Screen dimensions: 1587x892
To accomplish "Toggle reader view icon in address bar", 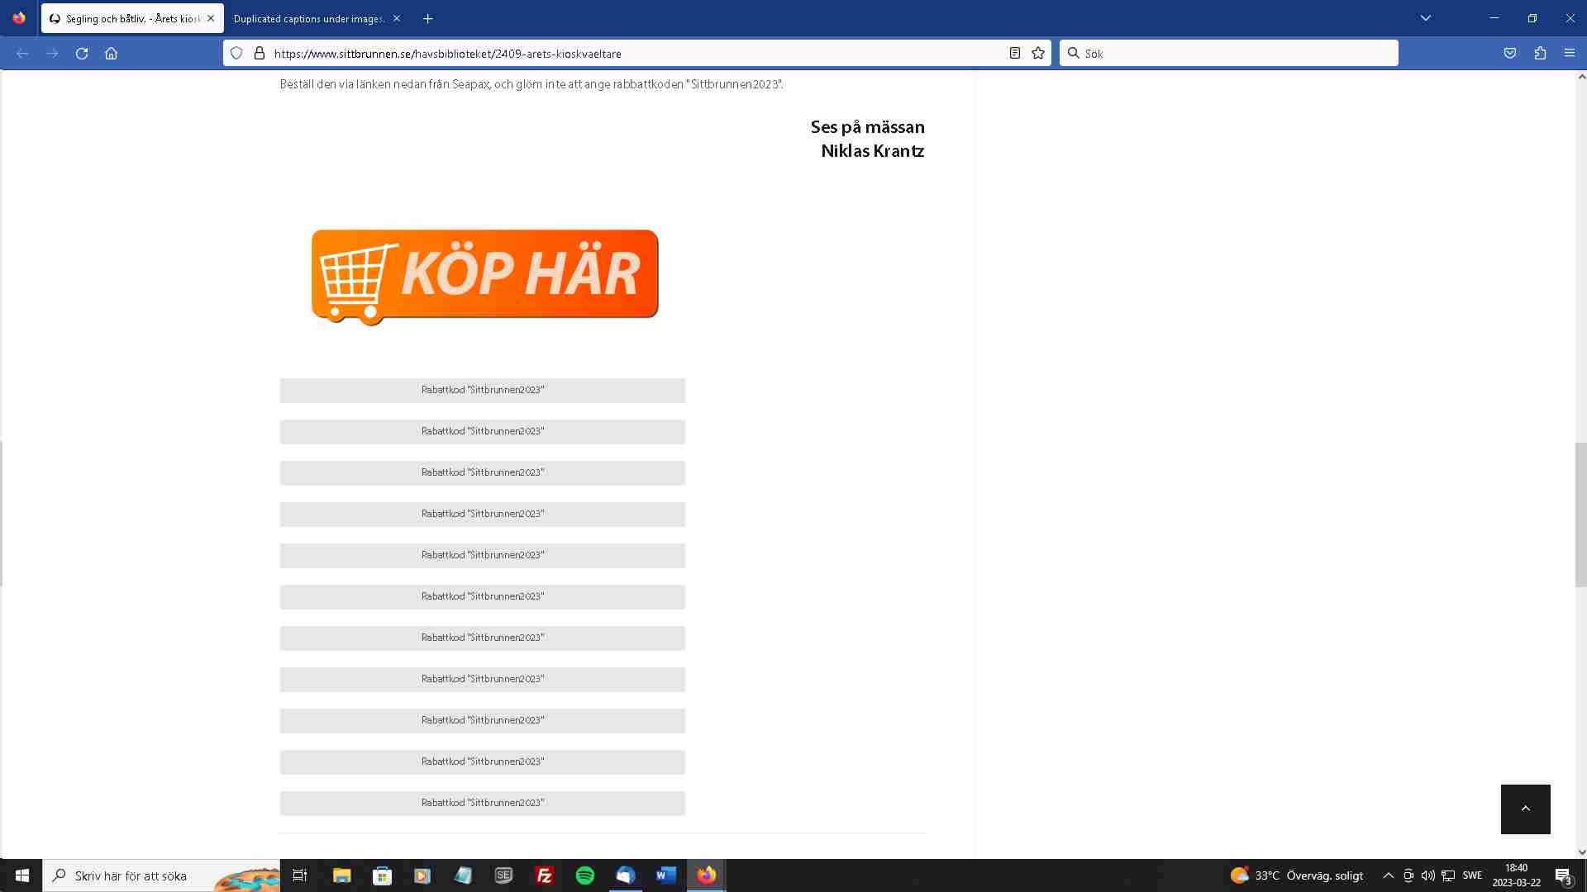I will point(1015,54).
